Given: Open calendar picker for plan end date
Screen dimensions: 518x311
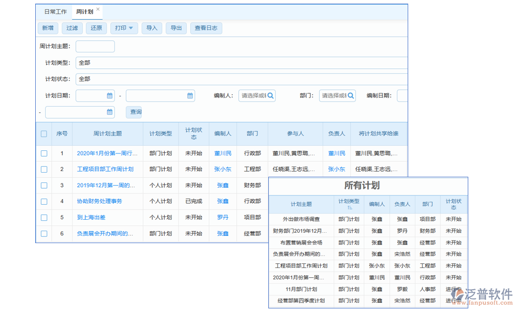Looking at the screenshot, I should click(190, 96).
